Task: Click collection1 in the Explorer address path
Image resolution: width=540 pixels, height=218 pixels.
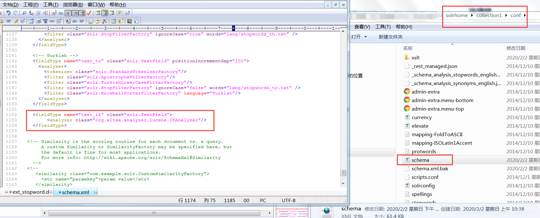Action: tap(489, 15)
